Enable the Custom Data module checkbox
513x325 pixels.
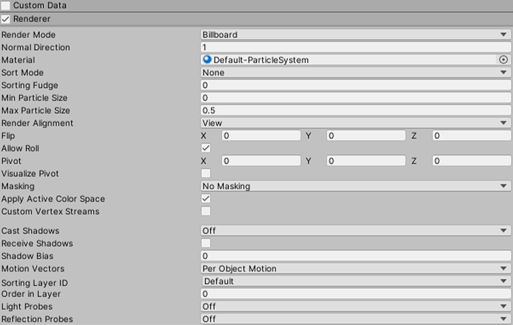point(6,5)
